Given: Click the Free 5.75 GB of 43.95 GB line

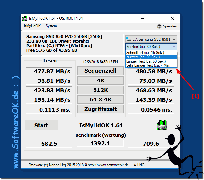Looking at the screenshot, I should 52,50.
